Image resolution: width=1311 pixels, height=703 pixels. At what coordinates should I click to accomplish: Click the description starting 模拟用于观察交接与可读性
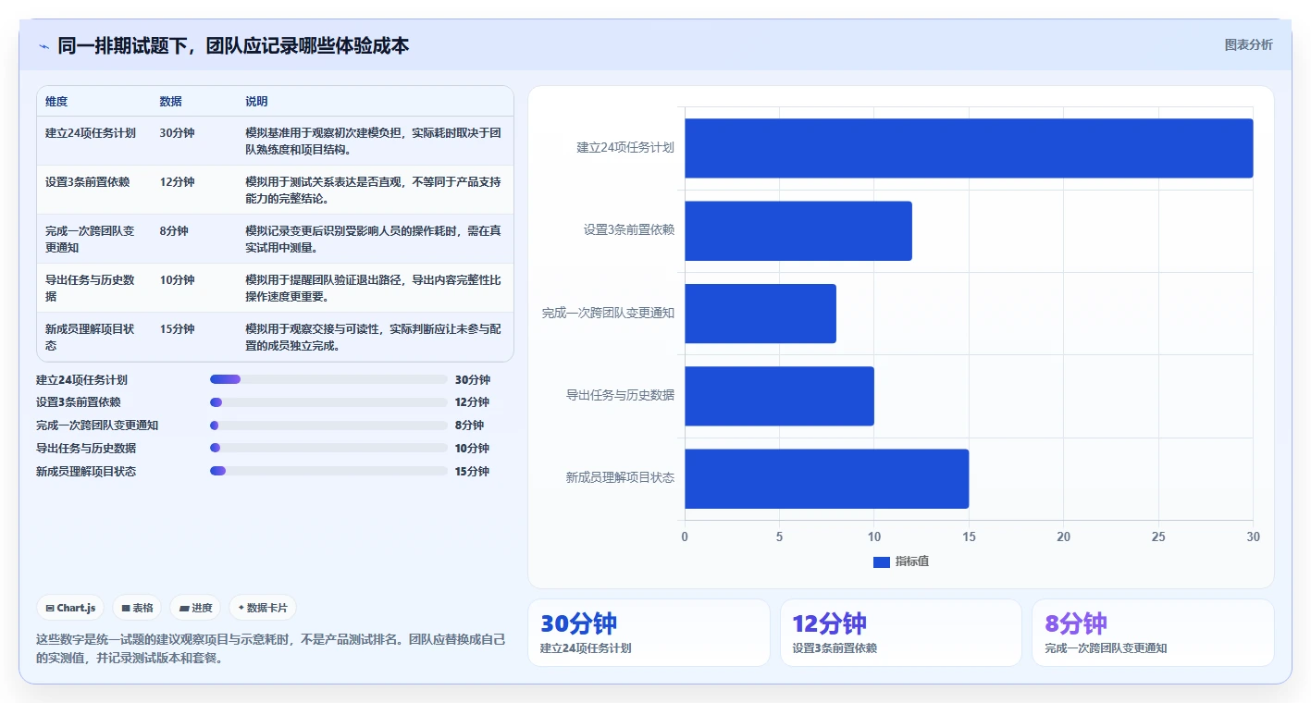pyautogui.click(x=373, y=337)
